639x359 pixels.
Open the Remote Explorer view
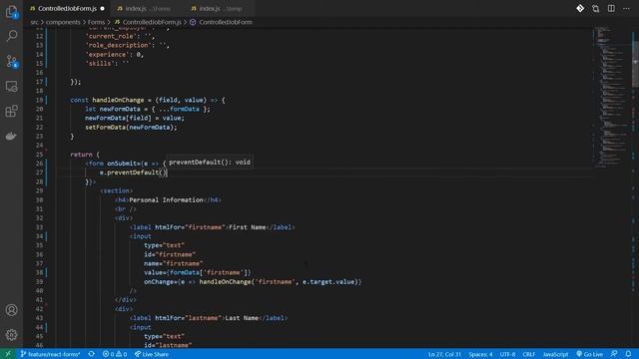11,87
